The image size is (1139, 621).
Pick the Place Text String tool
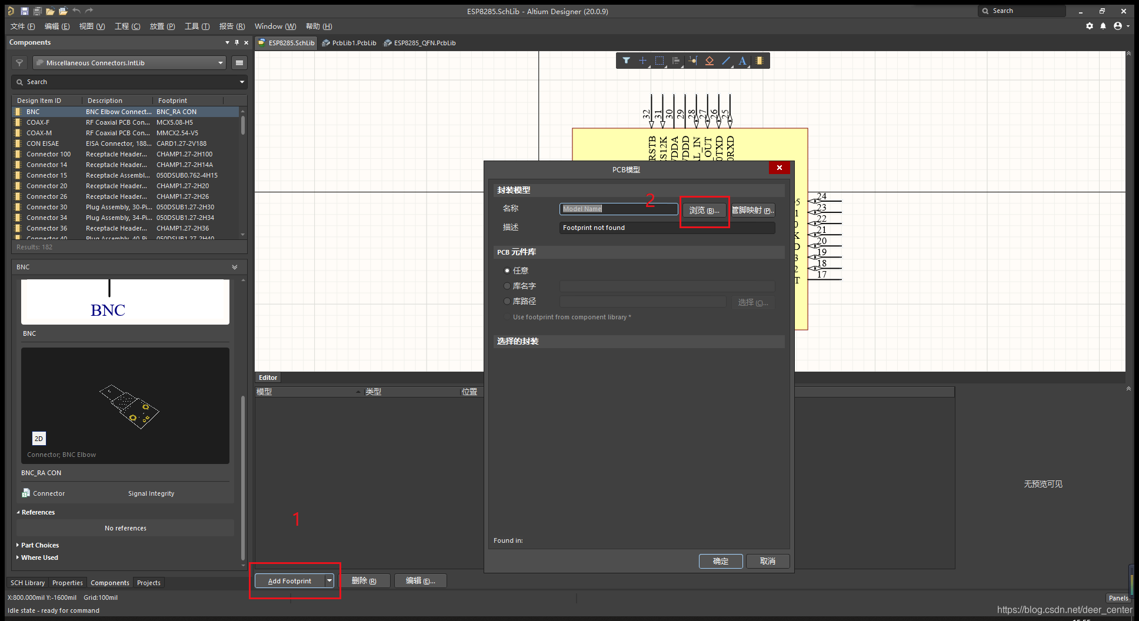(x=742, y=61)
